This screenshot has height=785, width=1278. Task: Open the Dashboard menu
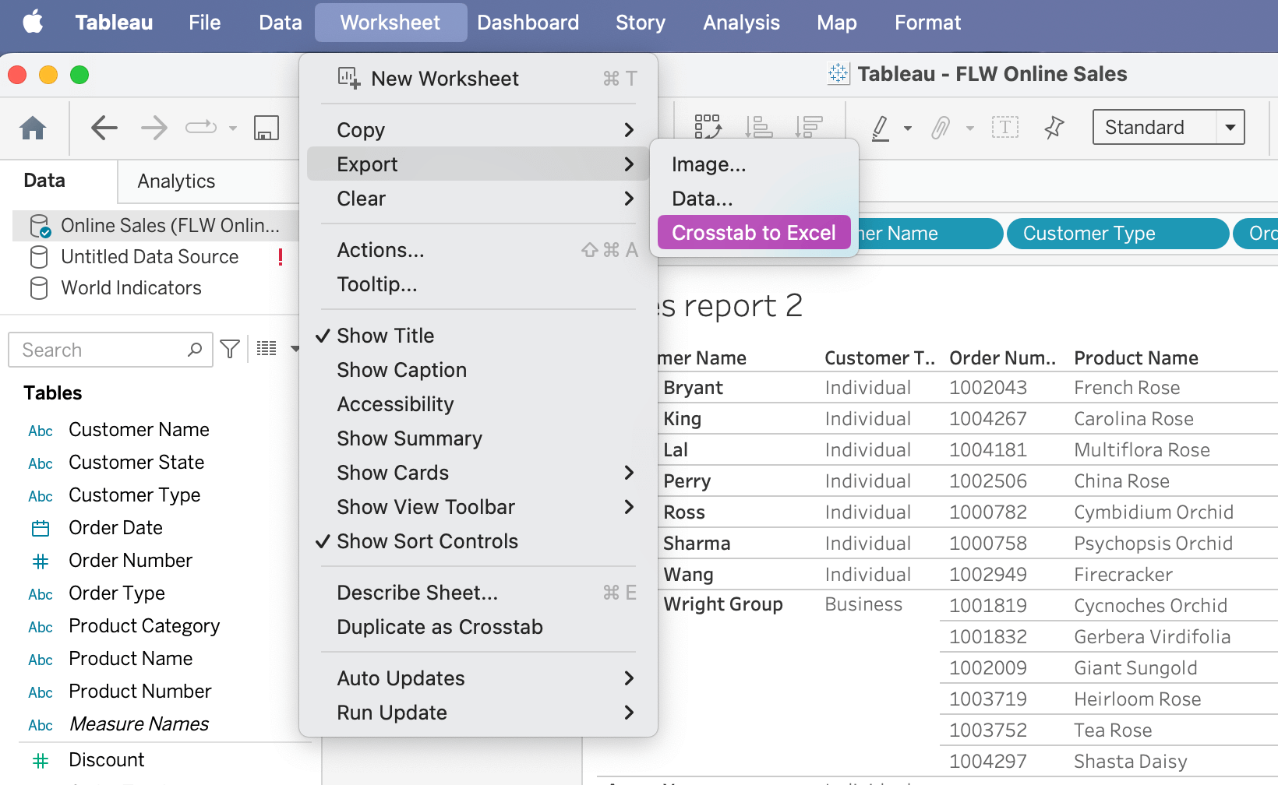click(528, 22)
